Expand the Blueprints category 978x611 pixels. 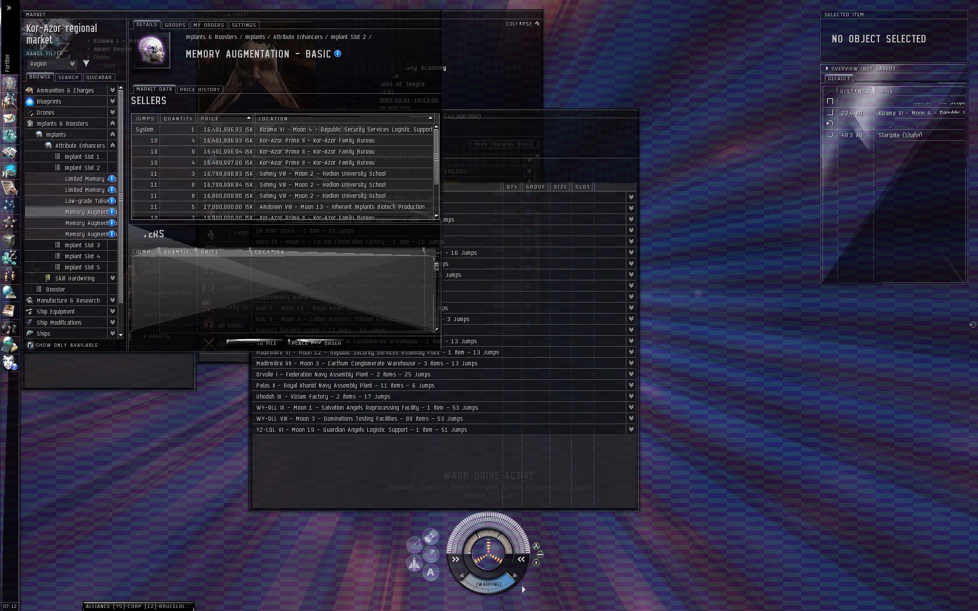pos(112,101)
